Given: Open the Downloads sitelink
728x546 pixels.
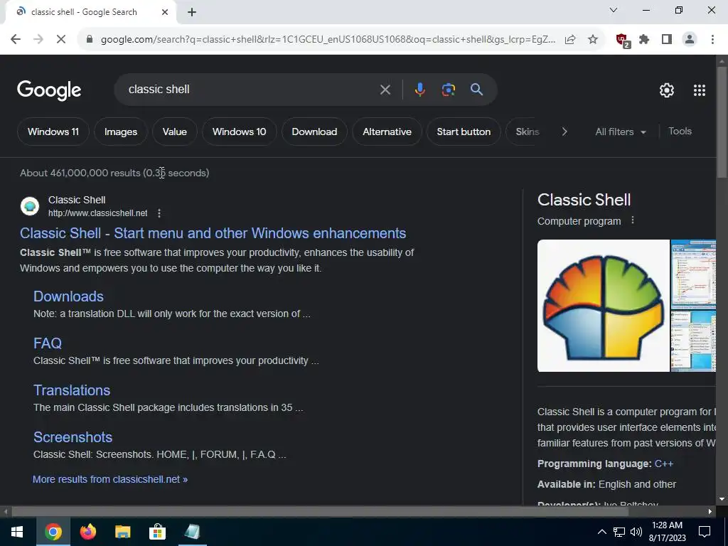Looking at the screenshot, I should pyautogui.click(x=68, y=296).
